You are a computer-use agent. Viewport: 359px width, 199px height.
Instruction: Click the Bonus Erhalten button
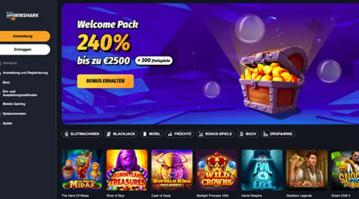click(105, 81)
